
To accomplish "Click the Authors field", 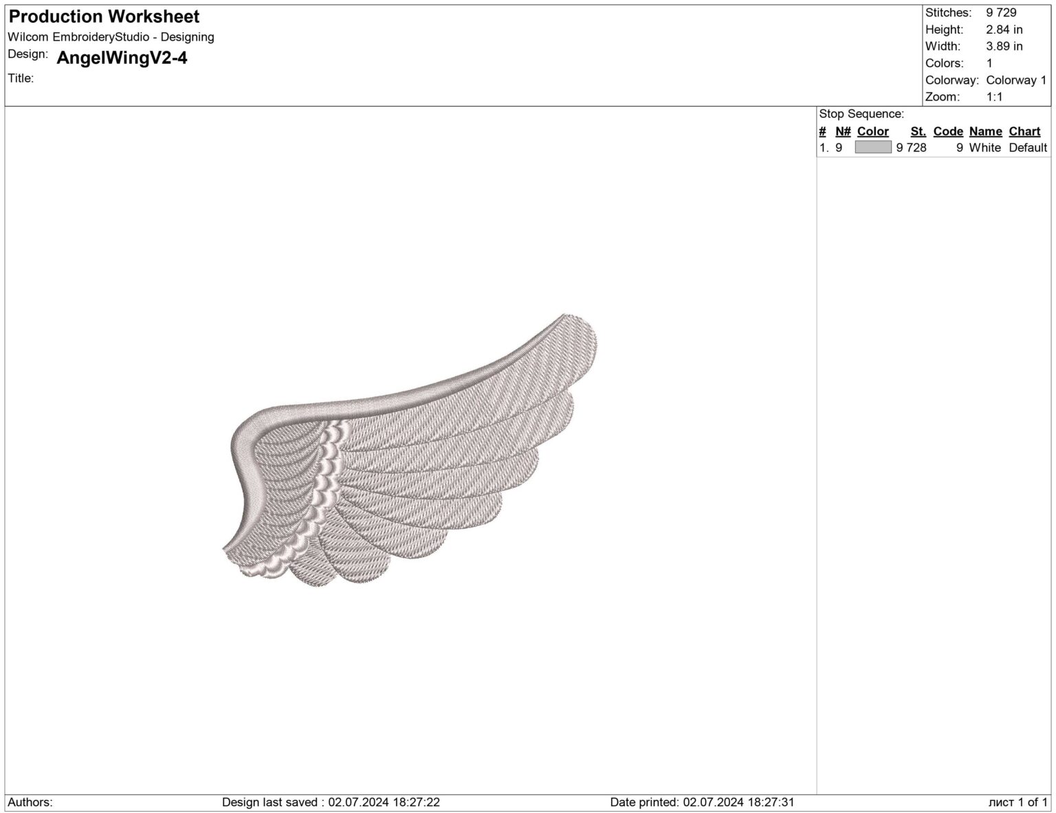I will tap(31, 801).
